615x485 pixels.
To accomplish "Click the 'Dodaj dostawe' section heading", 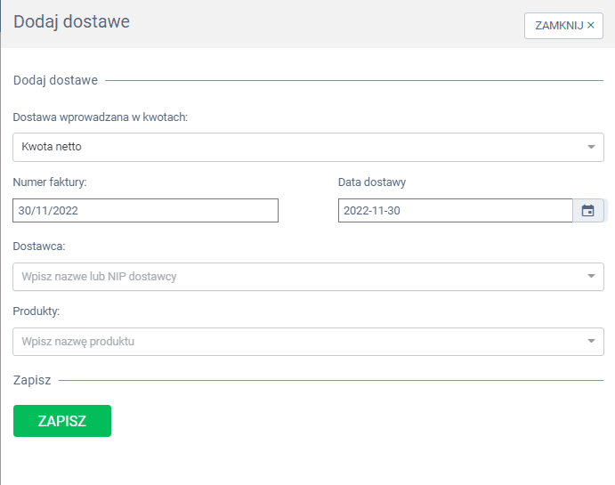I will tap(55, 80).
